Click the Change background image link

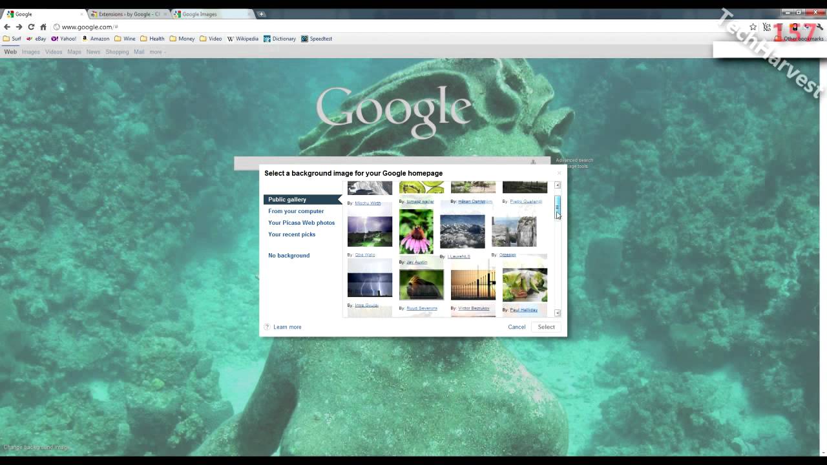[36, 447]
